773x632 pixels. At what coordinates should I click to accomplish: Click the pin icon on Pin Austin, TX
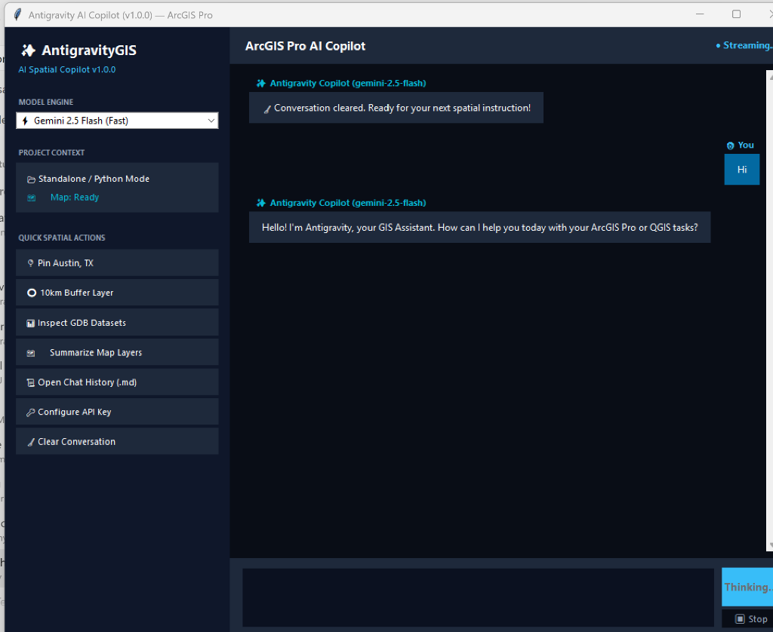pos(30,263)
